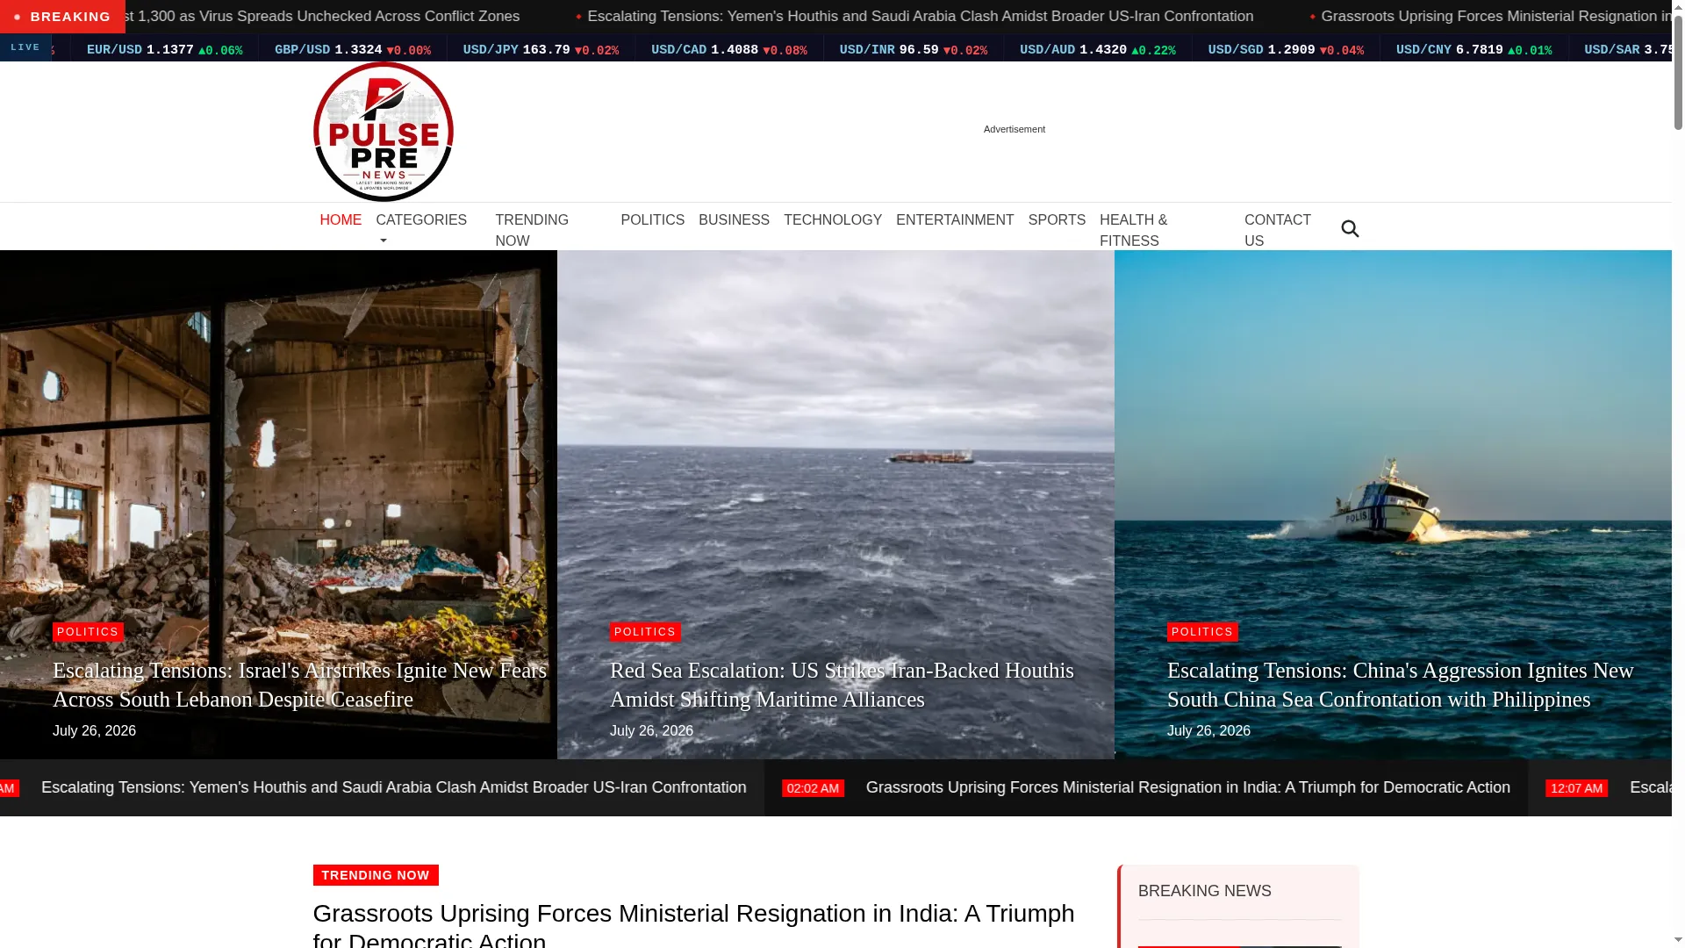The height and width of the screenshot is (948, 1685).
Task: Select Business in the navigation bar
Action: [734, 220]
